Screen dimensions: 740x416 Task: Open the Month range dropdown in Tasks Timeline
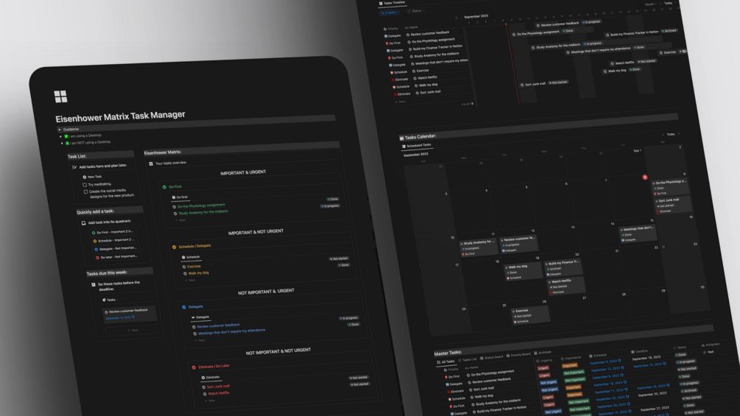(651, 4)
